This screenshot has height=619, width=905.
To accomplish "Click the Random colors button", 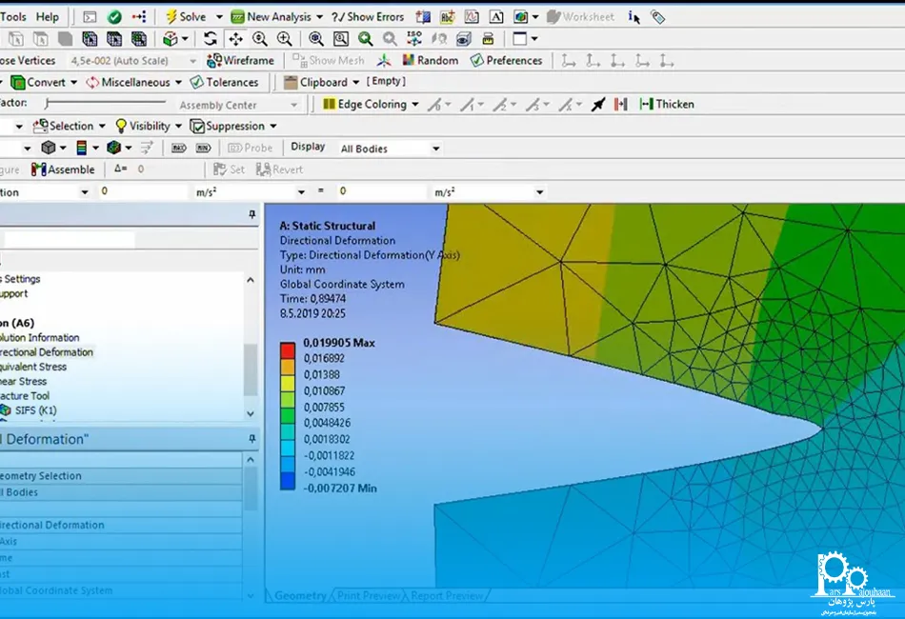I will pyautogui.click(x=431, y=61).
